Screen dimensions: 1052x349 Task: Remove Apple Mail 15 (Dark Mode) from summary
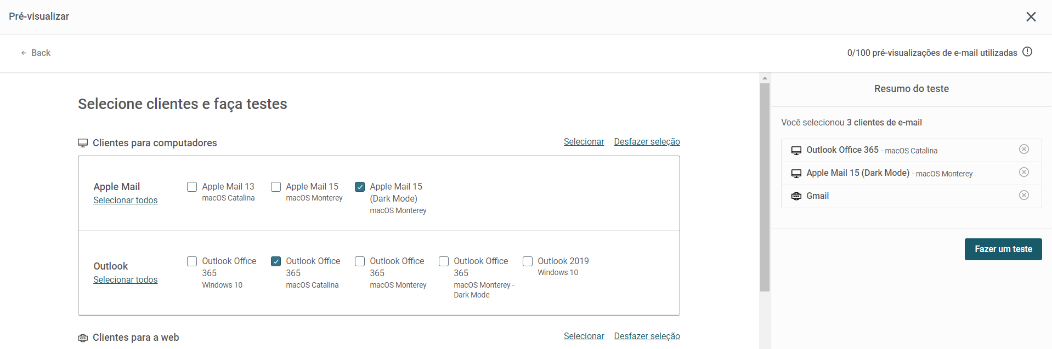(1024, 172)
